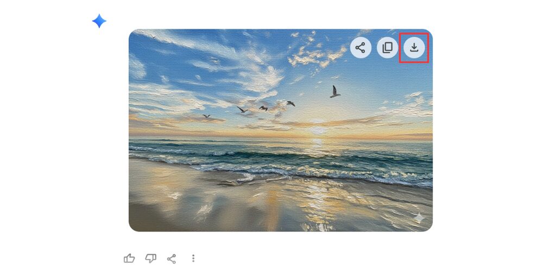Click the blue Gemini sparkle avatar
Screen dimensions: 543x271
[x=99, y=21]
